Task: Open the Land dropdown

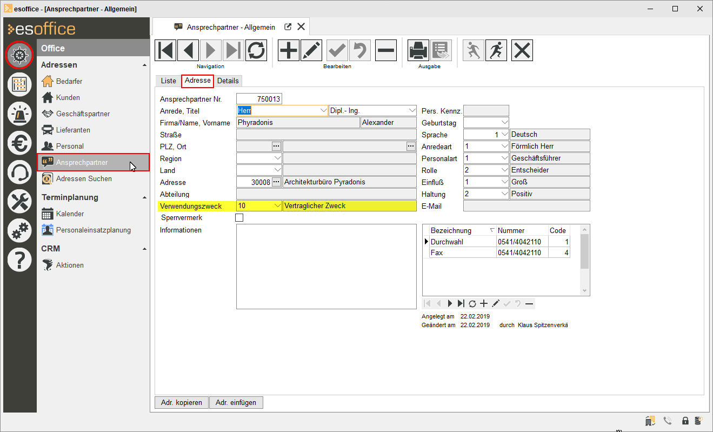Action: point(278,170)
